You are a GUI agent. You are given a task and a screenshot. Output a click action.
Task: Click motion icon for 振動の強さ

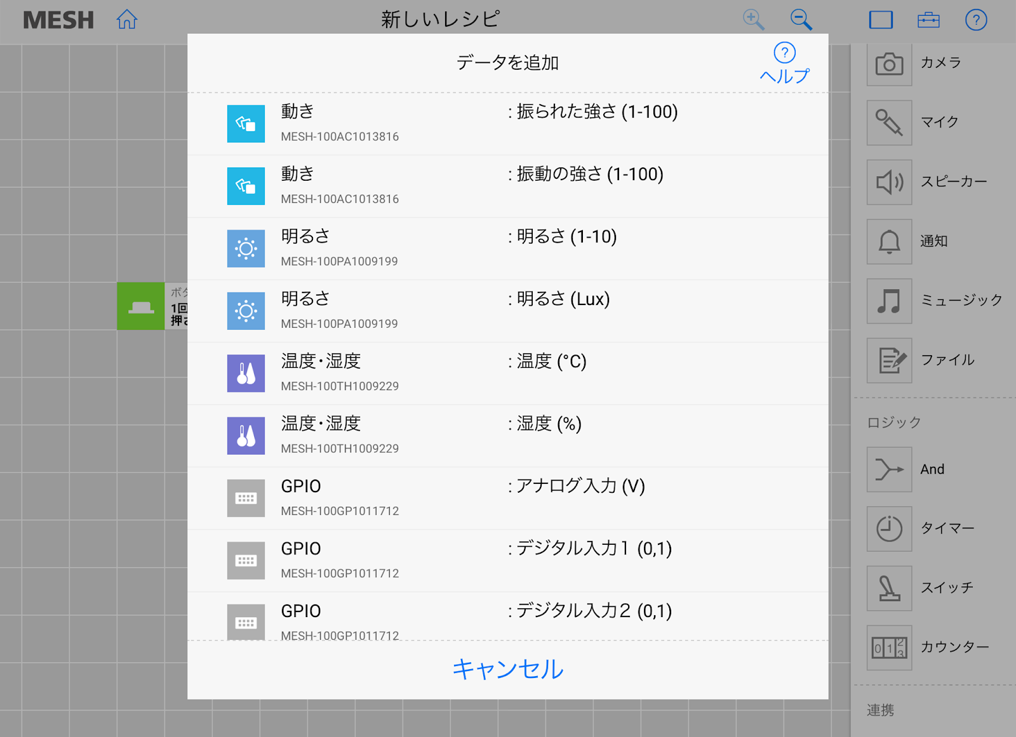click(246, 186)
